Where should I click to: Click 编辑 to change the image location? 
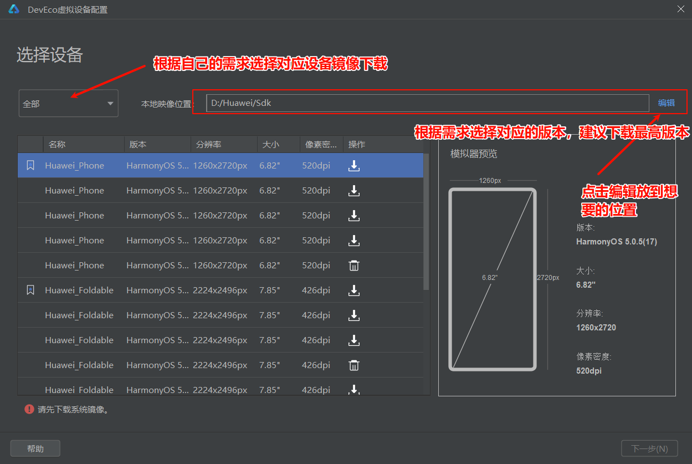(x=667, y=103)
